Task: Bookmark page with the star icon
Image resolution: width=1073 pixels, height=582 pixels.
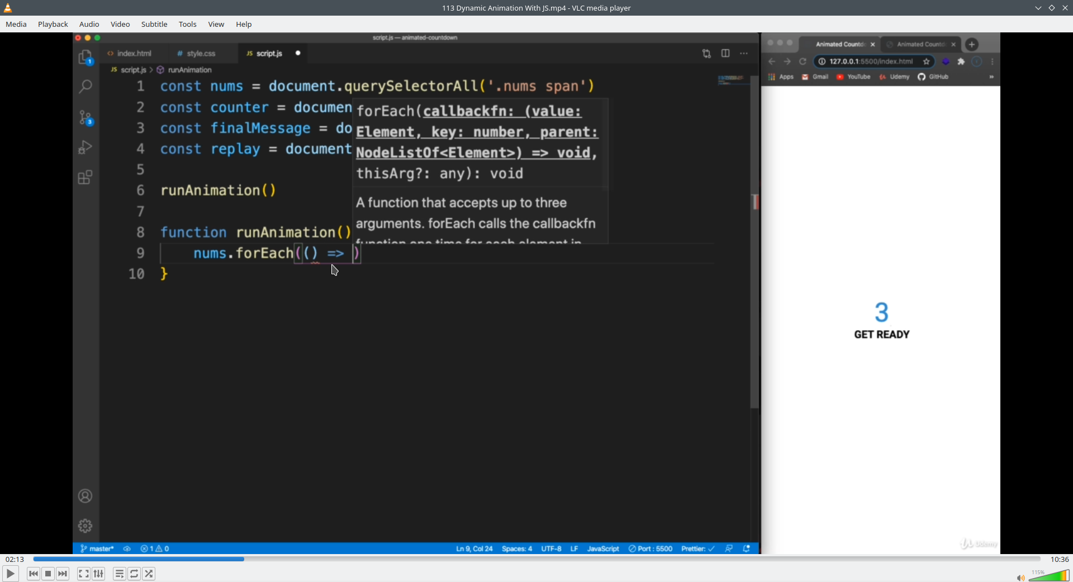Action: (927, 61)
